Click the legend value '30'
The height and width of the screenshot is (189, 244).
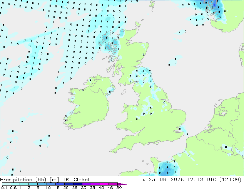tap(84, 187)
